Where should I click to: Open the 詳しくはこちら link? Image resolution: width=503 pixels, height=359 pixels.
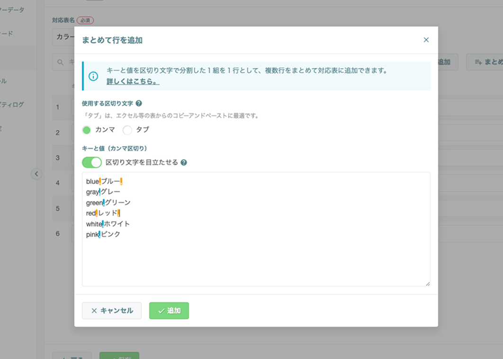[133, 81]
